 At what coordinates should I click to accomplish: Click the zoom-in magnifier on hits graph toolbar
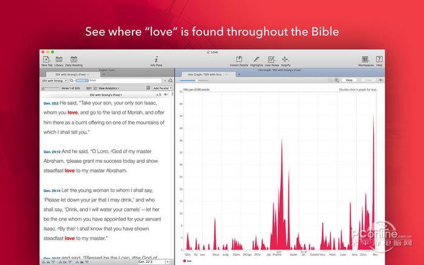click(337, 80)
